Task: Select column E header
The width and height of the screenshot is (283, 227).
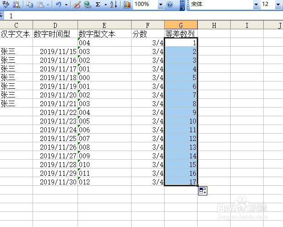Action: tap(105, 25)
